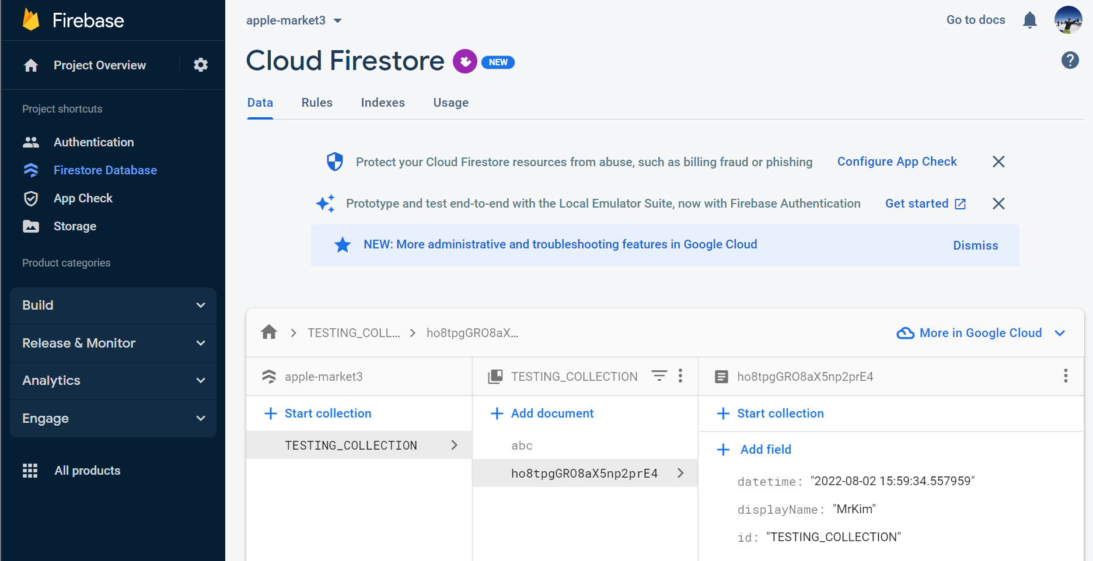Screen dimensions: 1093x561
Task: Switch to the Indexes tab
Action: pyautogui.click(x=383, y=103)
